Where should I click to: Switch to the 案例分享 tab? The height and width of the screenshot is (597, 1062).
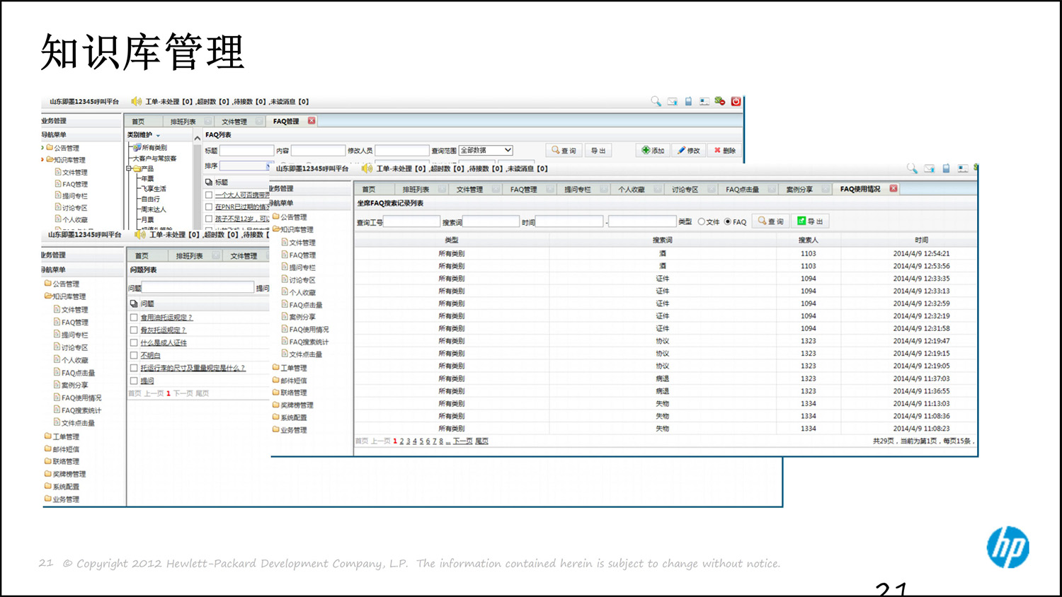coord(799,190)
